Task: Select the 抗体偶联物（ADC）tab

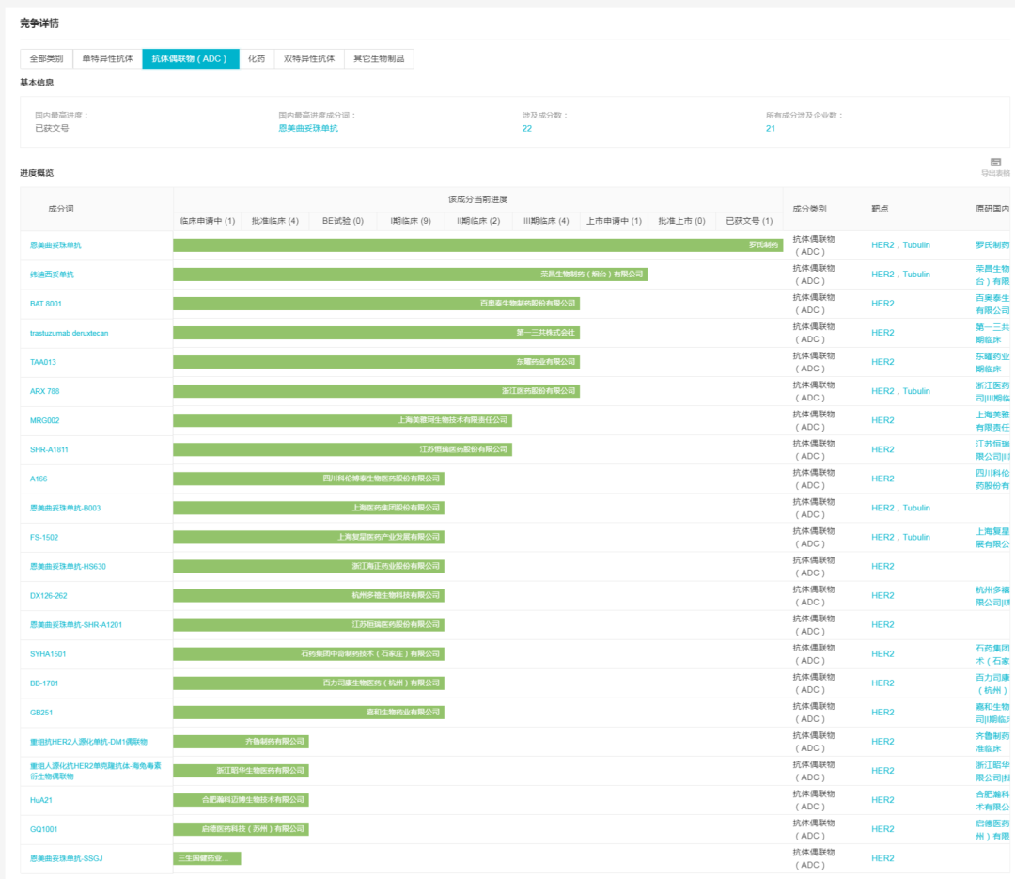Action: point(190,59)
